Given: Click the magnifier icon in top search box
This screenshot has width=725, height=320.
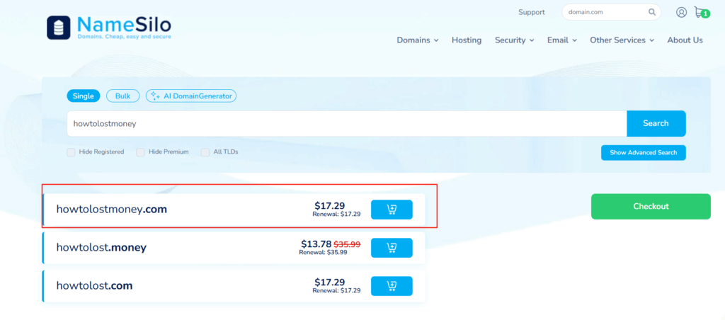Looking at the screenshot, I should coord(652,12).
